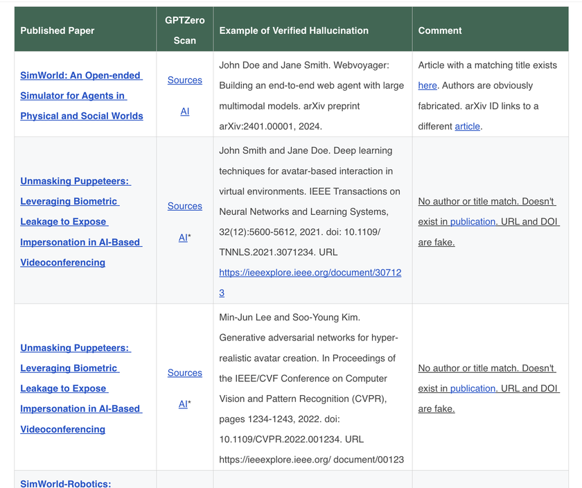Open the SimWorld-Robotics paper link

click(66, 483)
